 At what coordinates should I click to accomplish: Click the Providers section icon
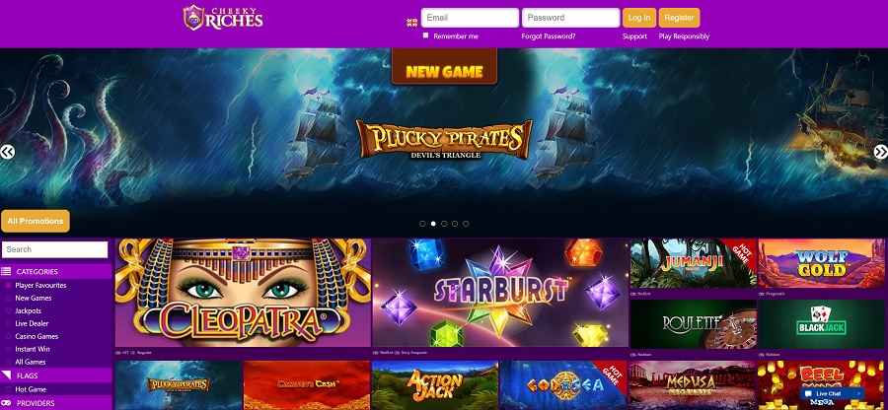[x=6, y=403]
